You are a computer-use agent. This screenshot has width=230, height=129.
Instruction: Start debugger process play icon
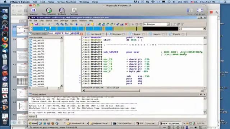[133, 24]
